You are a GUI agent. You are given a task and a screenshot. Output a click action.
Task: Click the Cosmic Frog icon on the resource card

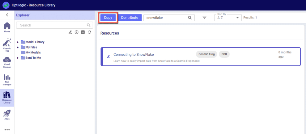(x=108, y=57)
